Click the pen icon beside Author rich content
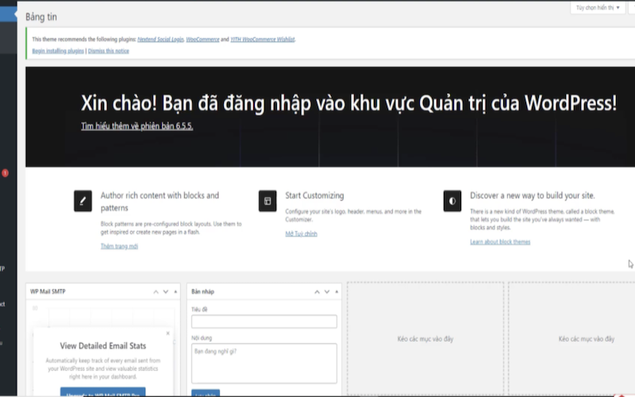This screenshot has height=397, width=635. pyautogui.click(x=83, y=201)
